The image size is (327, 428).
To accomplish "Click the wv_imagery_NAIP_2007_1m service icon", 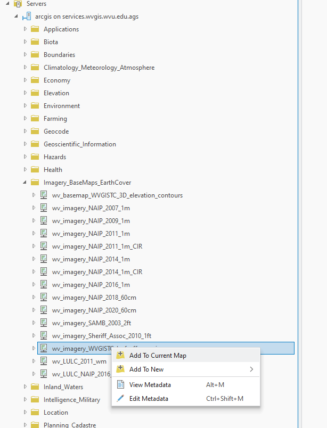I will [x=44, y=208].
